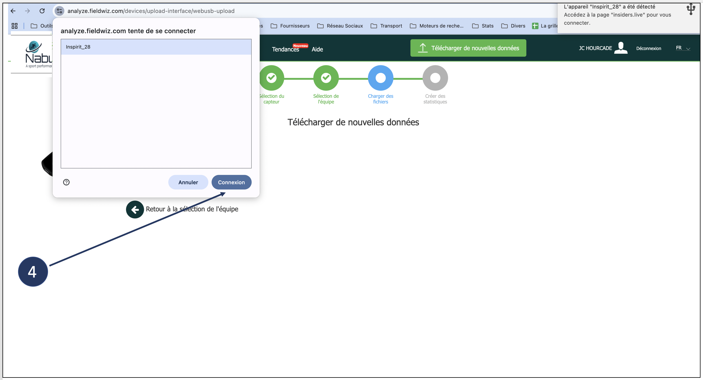Click the Déconnexion link
Image resolution: width=703 pixels, height=380 pixels.
pos(649,48)
